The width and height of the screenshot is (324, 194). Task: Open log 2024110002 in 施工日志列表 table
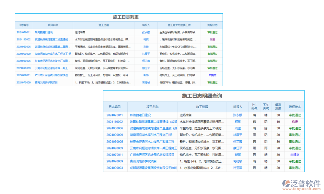click(23, 39)
